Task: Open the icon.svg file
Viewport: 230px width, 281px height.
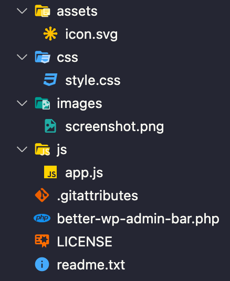Action: tap(91, 34)
